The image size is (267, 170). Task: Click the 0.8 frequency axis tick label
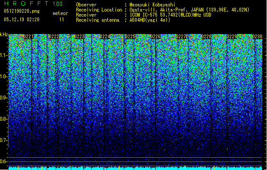pyautogui.click(x=3, y=119)
